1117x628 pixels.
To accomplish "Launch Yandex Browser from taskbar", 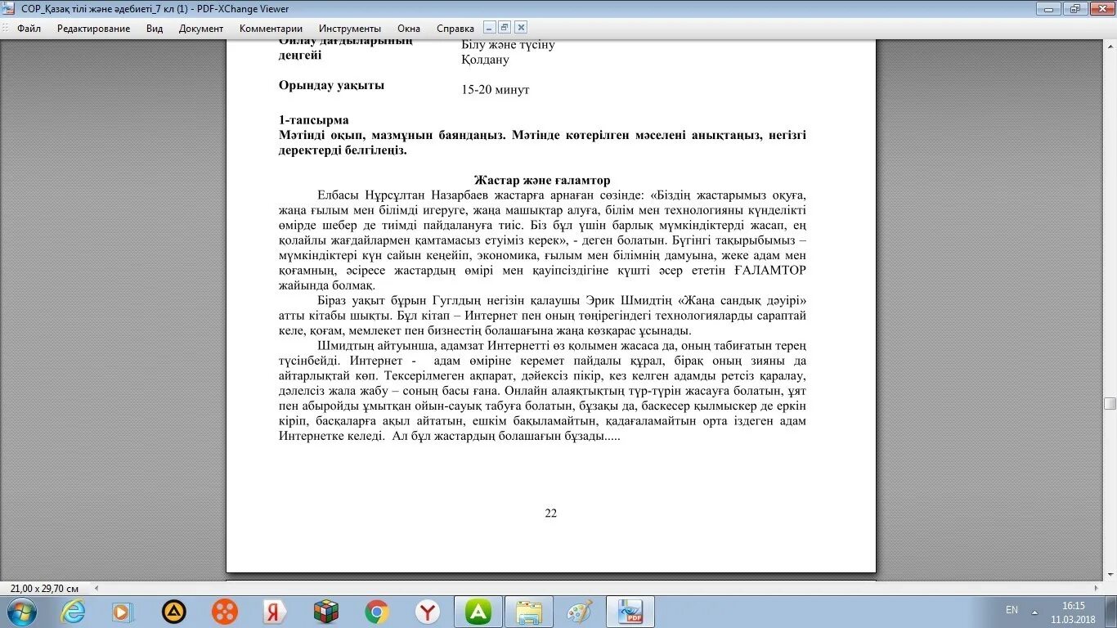I will [427, 612].
